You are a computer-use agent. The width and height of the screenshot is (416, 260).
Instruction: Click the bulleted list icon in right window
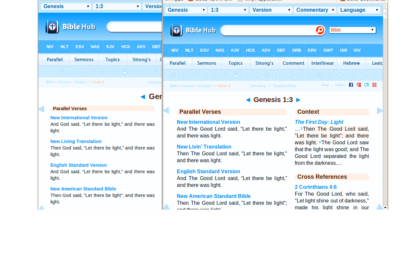click(x=267, y=75)
